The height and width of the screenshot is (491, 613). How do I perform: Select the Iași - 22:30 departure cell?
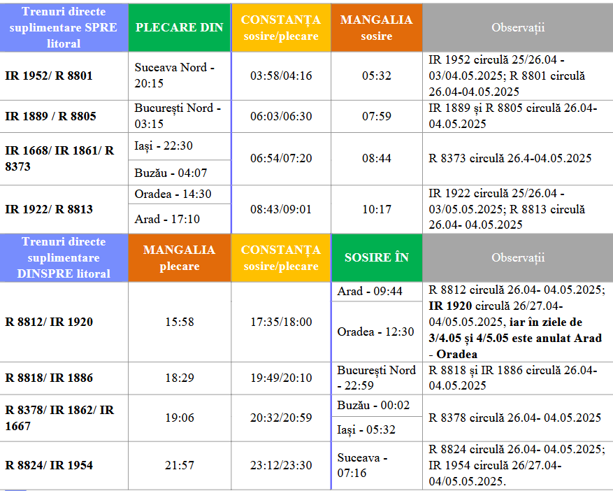click(164, 145)
